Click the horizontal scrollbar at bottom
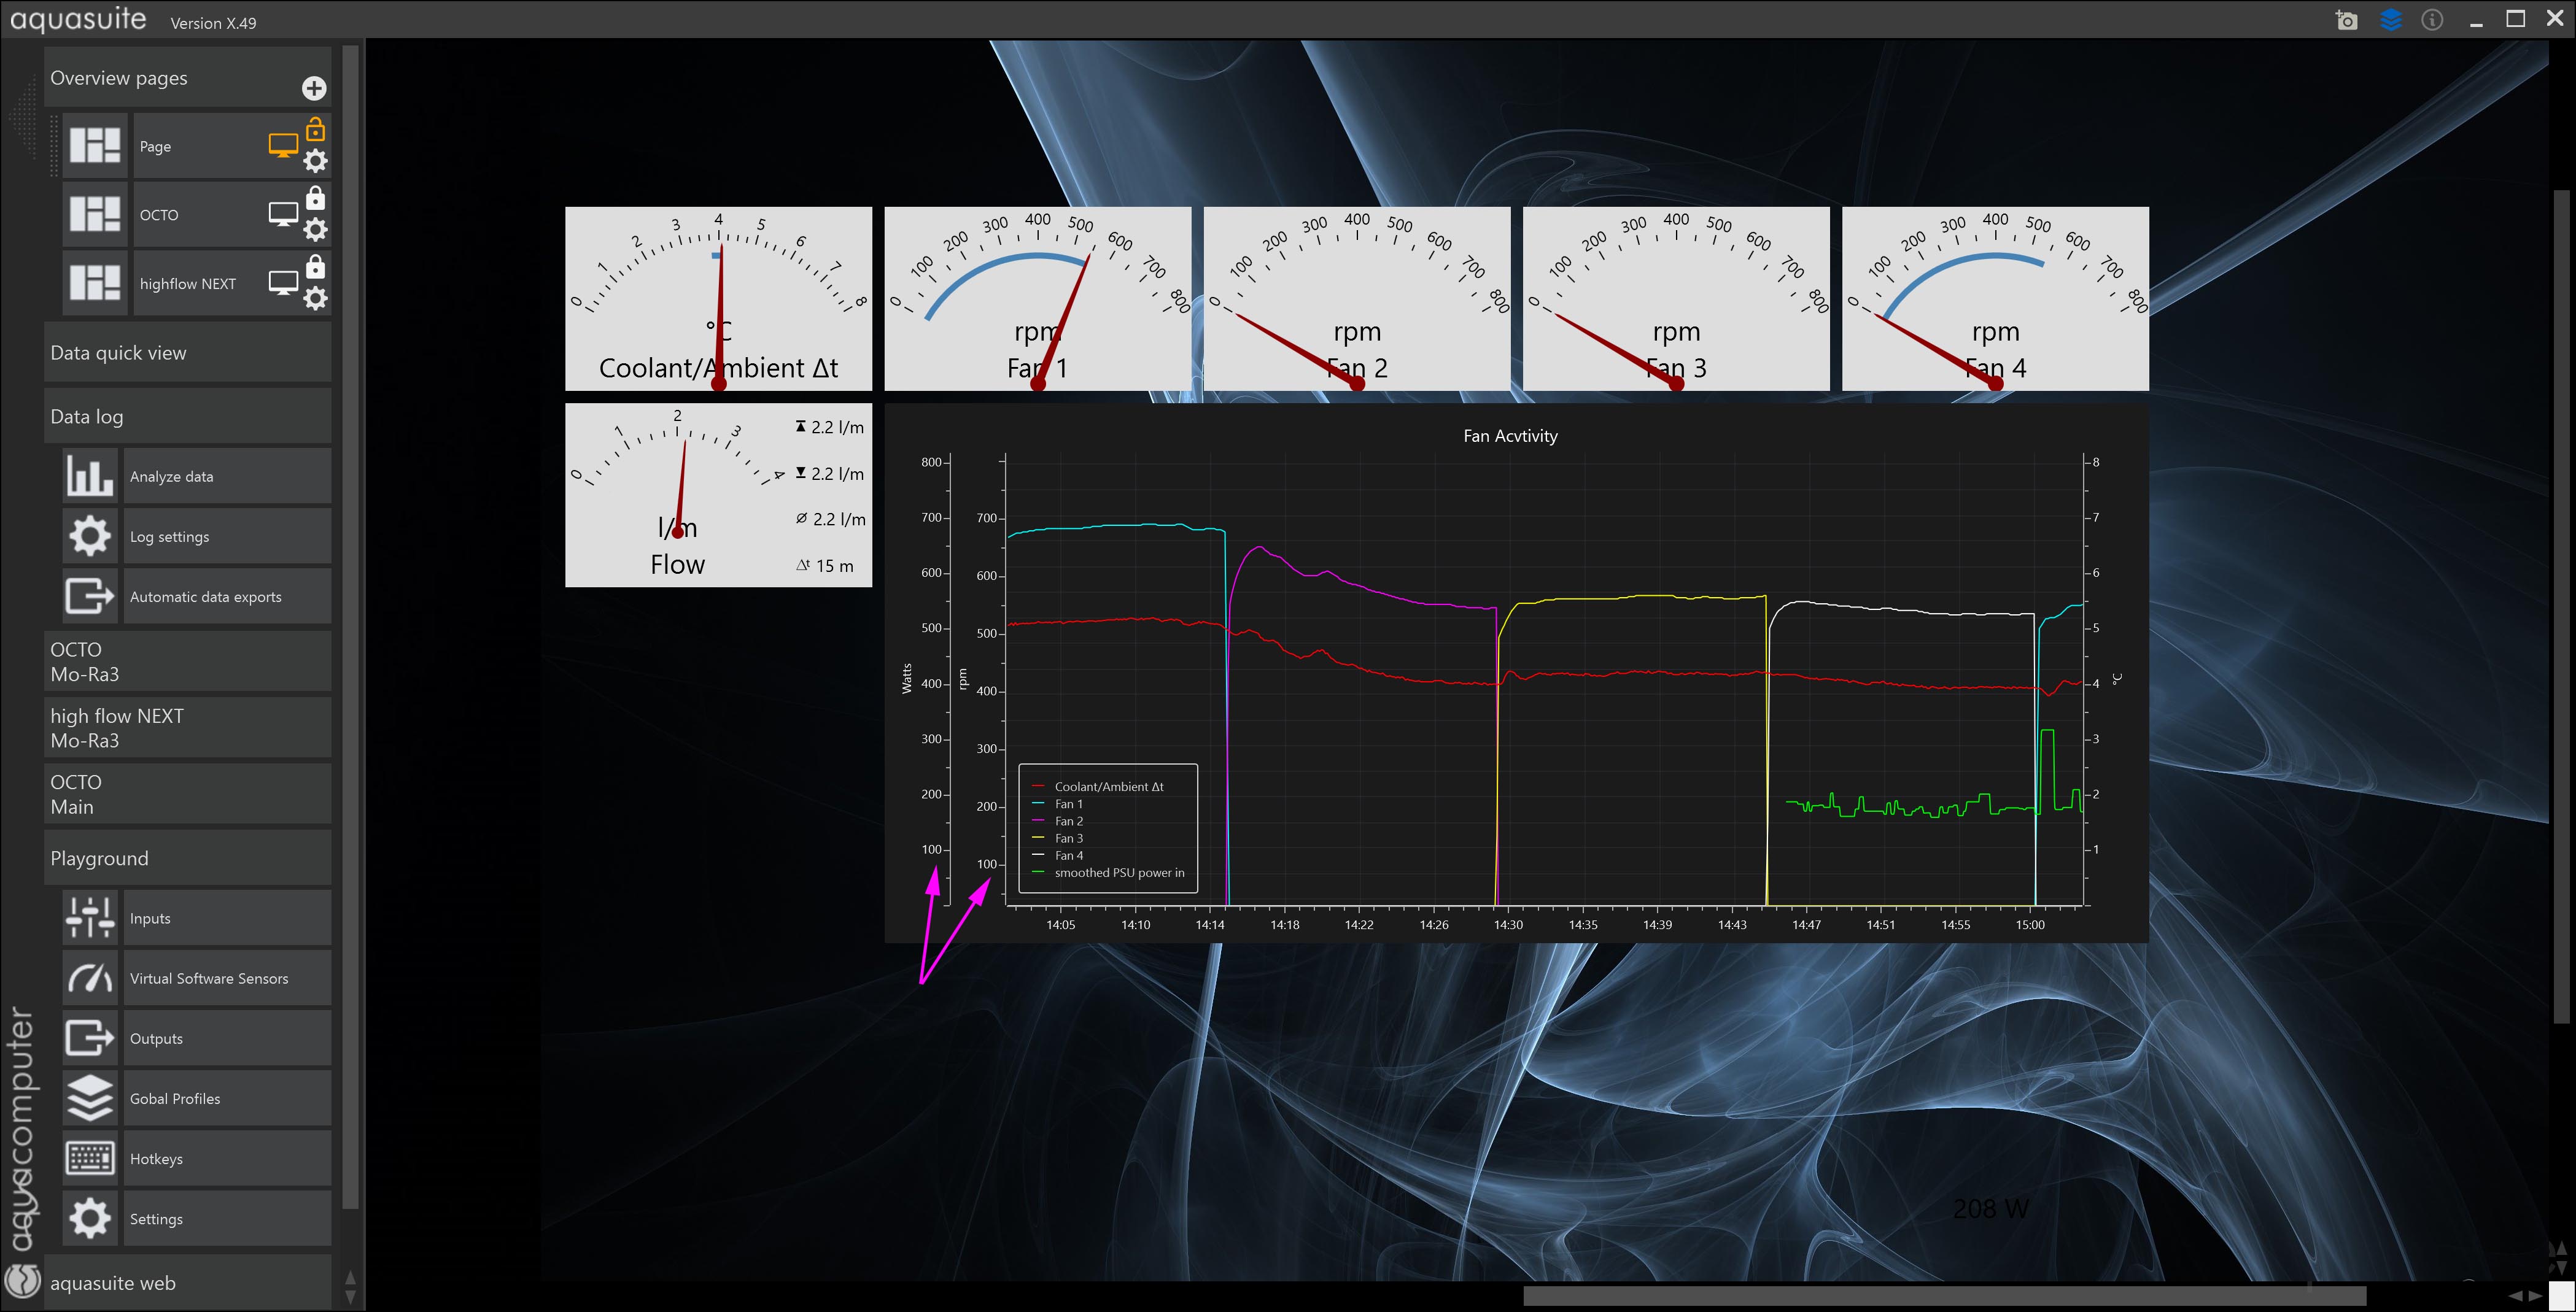This screenshot has width=2576, height=1312. pos(1944,1296)
